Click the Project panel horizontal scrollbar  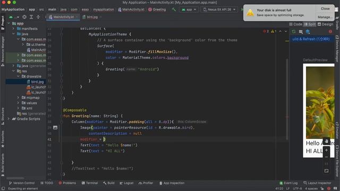point(15,178)
